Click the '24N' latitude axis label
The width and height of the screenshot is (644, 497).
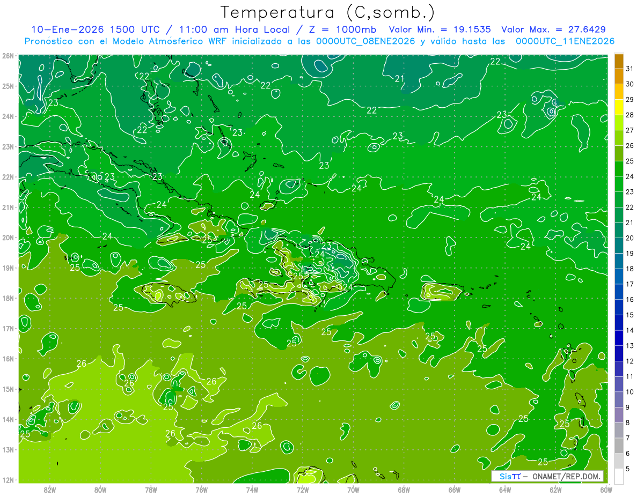[x=9, y=116]
